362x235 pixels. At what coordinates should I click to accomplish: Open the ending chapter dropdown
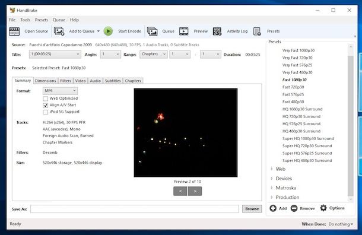coord(211,54)
